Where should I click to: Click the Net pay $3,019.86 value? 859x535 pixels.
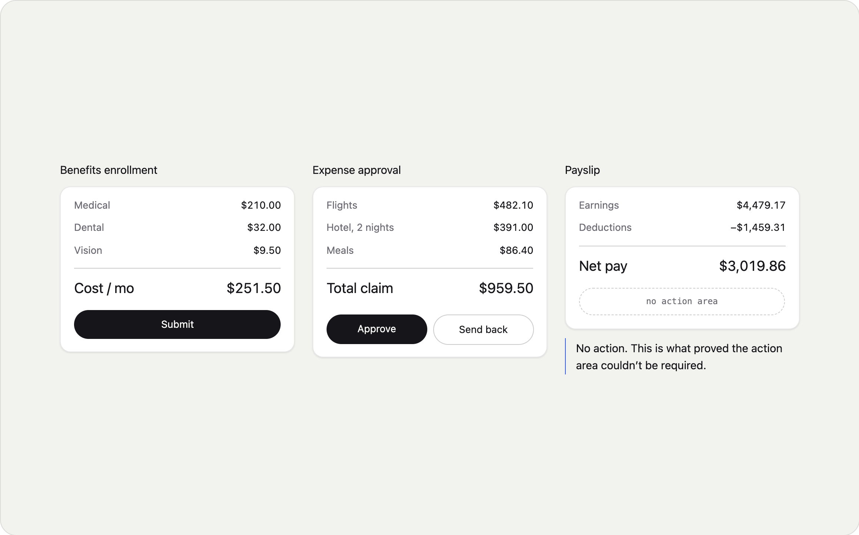[752, 266]
